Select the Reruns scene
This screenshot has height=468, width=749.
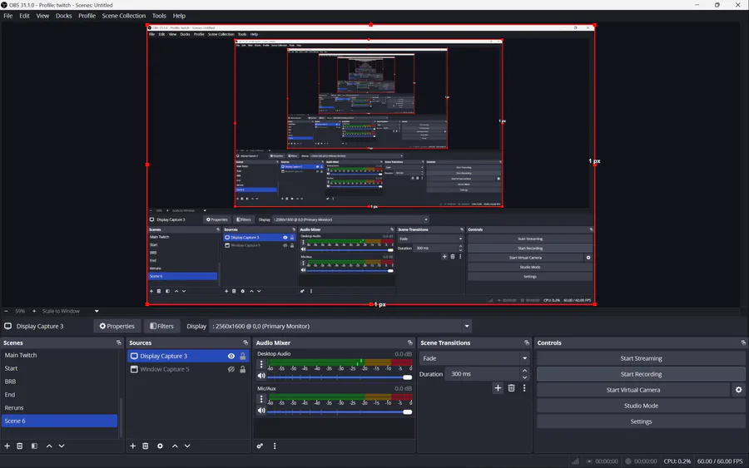(x=60, y=407)
